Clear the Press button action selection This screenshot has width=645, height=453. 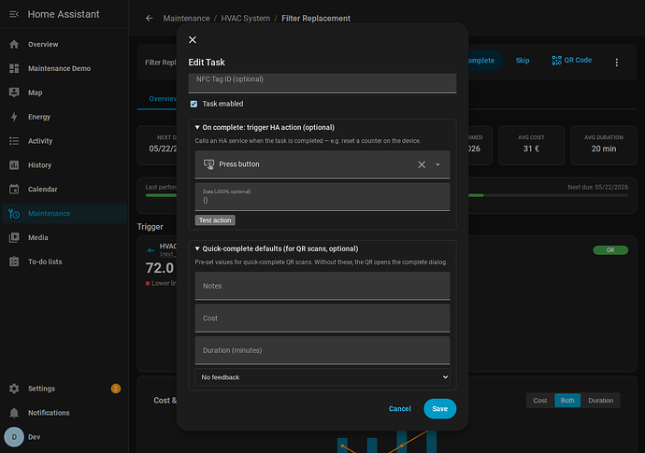[x=422, y=164]
